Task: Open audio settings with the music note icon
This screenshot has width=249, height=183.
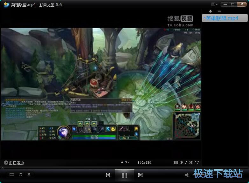Action: point(20,175)
